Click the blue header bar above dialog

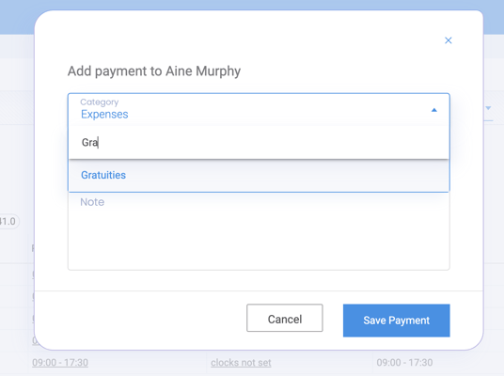click(252, 5)
